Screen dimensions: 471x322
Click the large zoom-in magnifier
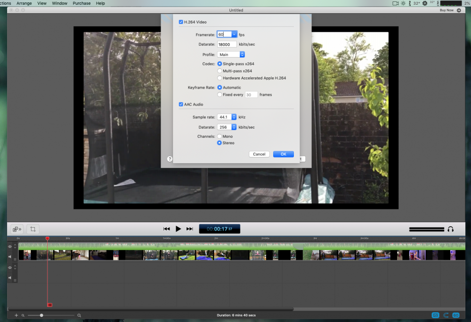point(79,315)
